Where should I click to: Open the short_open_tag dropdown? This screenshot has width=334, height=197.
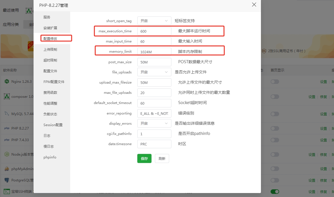click(154, 21)
